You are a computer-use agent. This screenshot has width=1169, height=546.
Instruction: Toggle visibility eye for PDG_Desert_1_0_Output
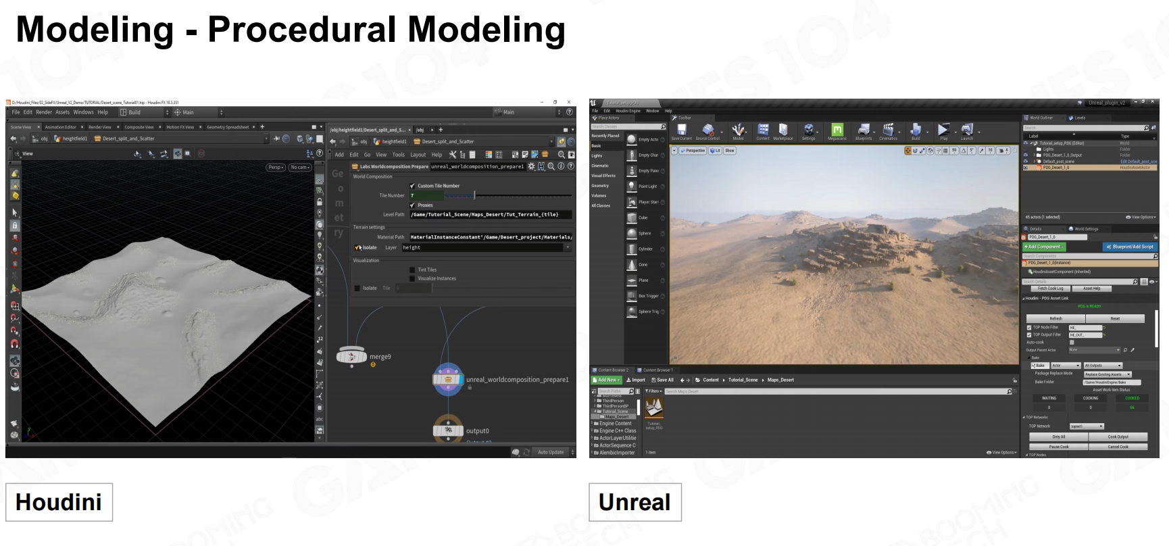click(x=1026, y=155)
